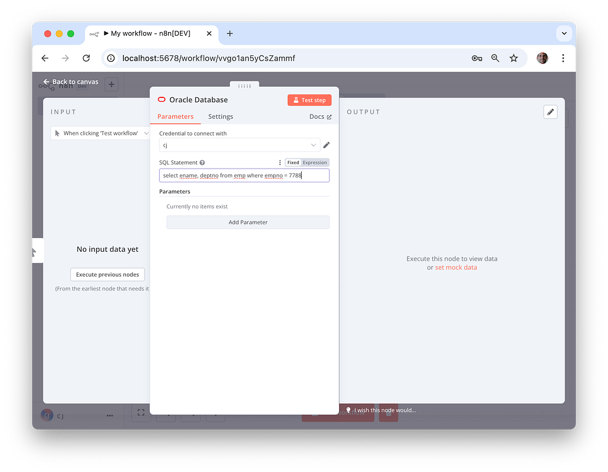Click the set mock data link
Viewport: 608px width, 472px height.
tap(456, 268)
